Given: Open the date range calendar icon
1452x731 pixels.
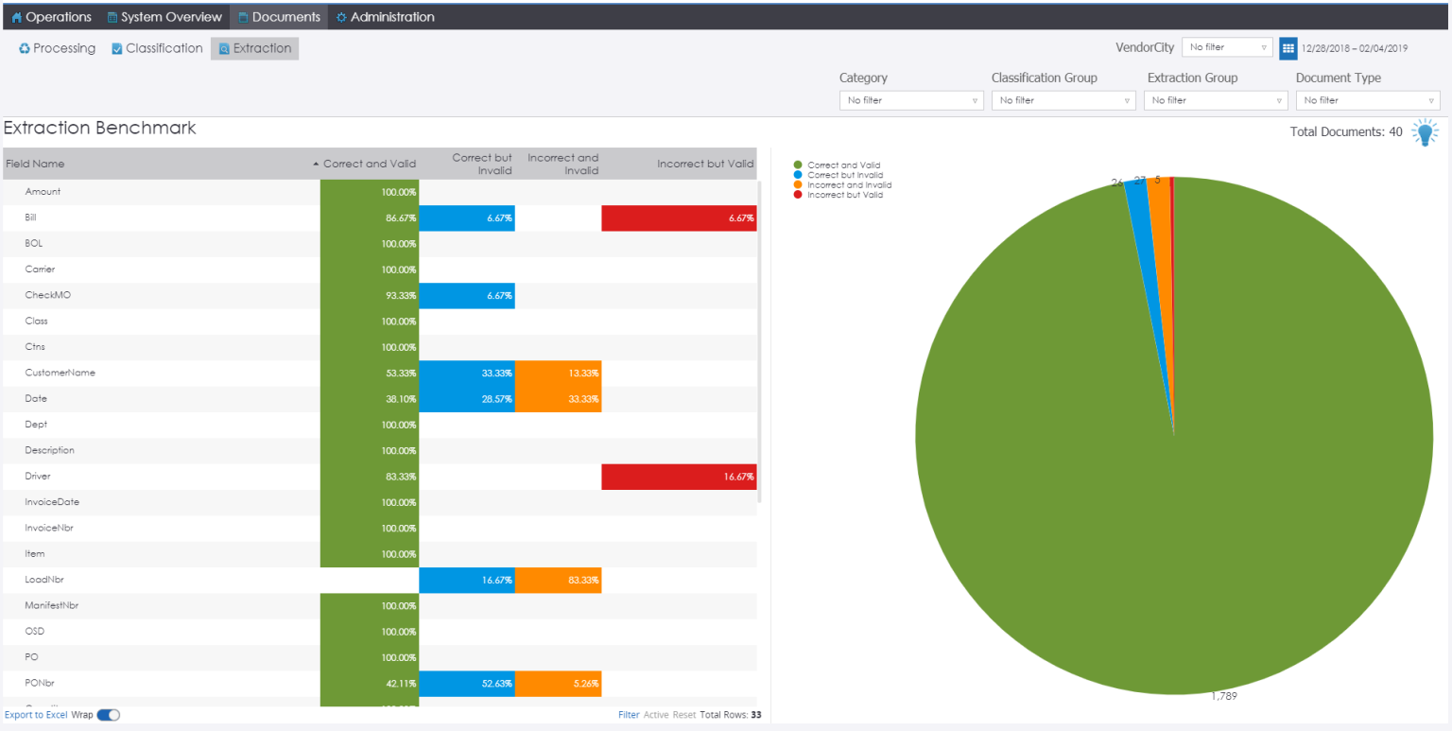Looking at the screenshot, I should click(1288, 46).
